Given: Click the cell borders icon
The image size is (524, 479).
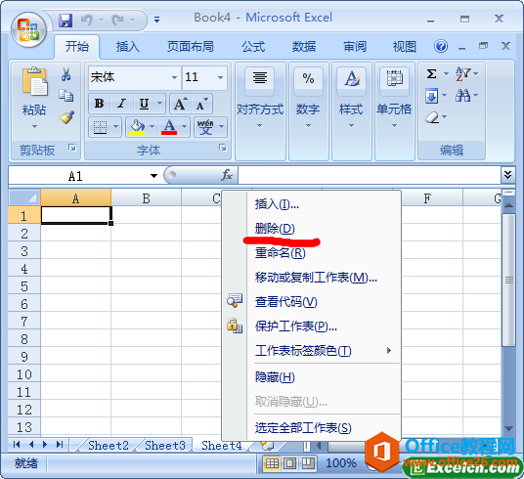Looking at the screenshot, I should (x=100, y=127).
